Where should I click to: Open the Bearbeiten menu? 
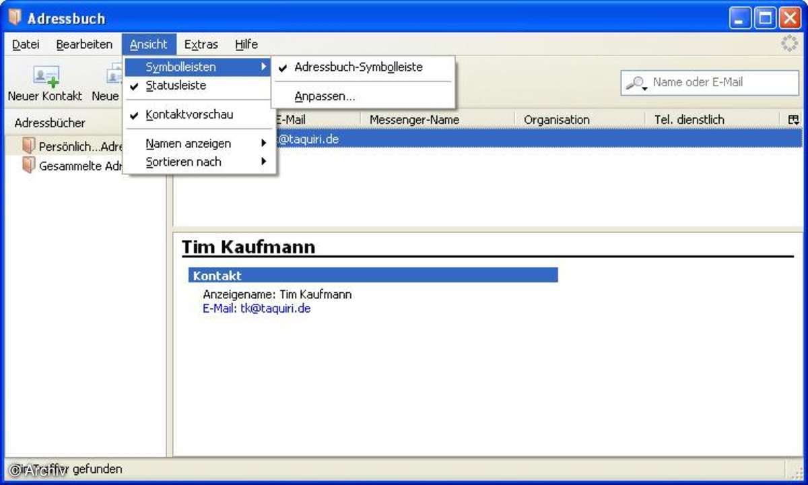[84, 44]
